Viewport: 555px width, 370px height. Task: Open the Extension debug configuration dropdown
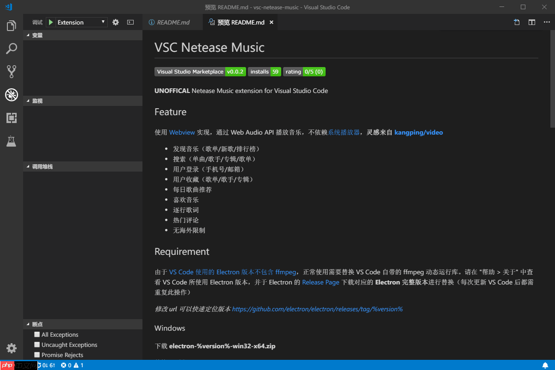(103, 22)
